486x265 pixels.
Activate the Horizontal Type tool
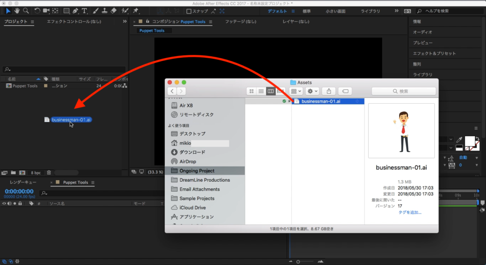[x=84, y=10]
